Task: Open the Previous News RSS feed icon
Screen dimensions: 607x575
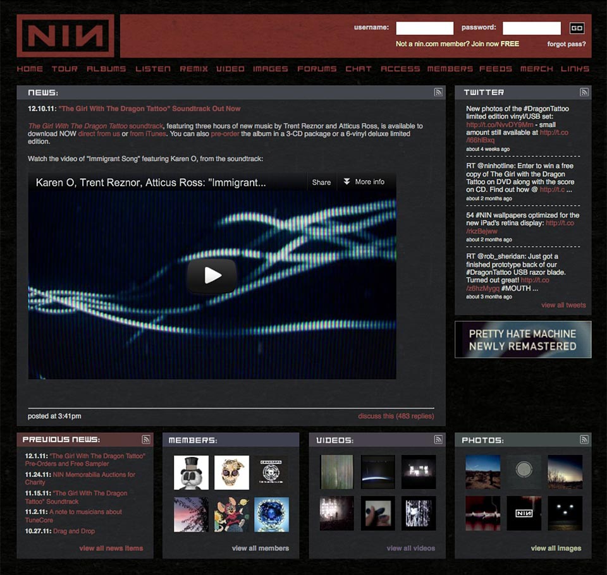Action: click(x=145, y=439)
